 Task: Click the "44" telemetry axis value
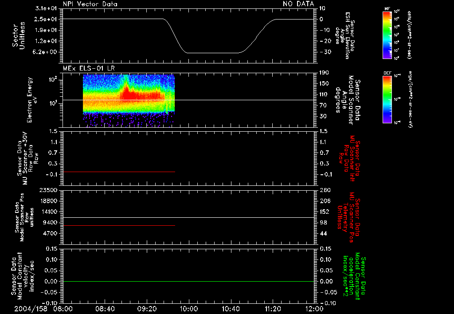click(x=323, y=233)
